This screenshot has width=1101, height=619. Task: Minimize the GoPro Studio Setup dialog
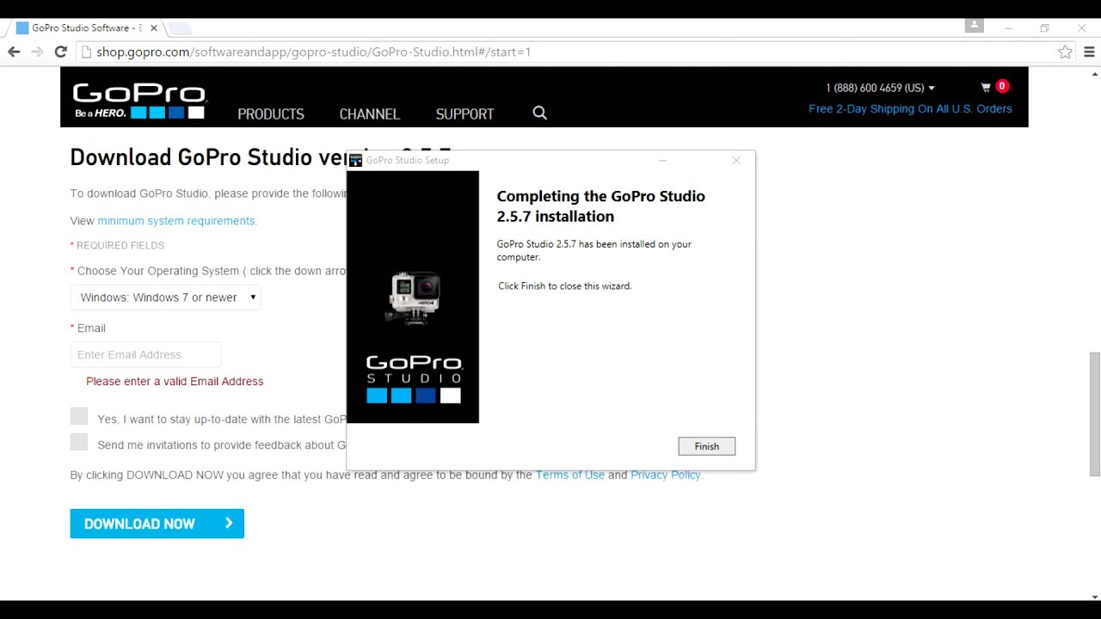click(663, 160)
